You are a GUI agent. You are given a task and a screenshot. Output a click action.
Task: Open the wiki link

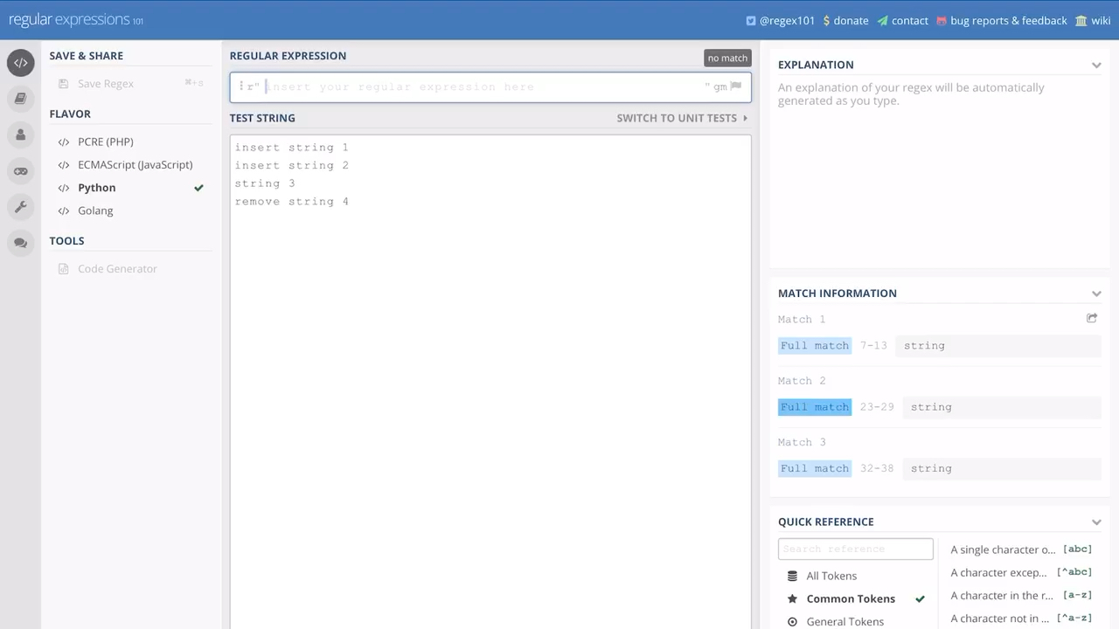(1093, 20)
